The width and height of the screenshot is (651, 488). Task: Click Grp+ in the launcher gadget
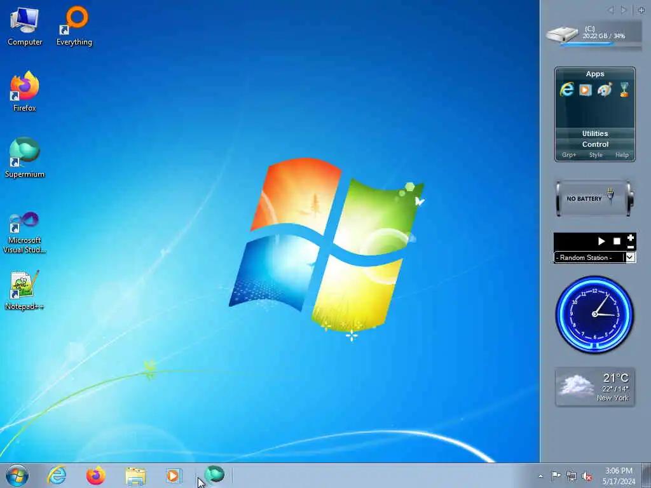(x=569, y=155)
